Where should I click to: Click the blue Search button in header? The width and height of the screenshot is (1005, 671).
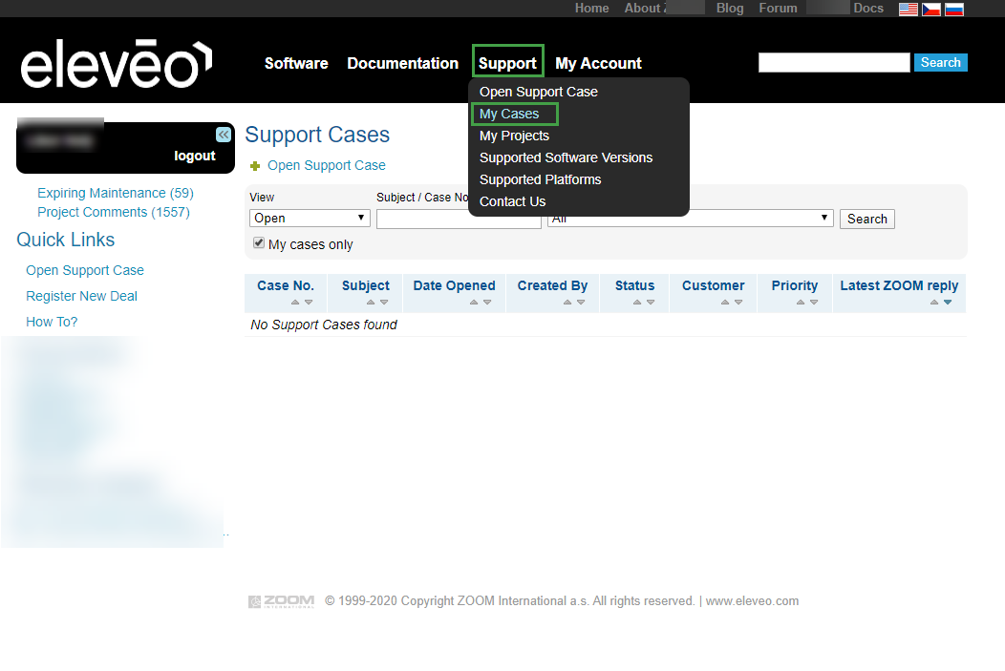[x=940, y=62]
